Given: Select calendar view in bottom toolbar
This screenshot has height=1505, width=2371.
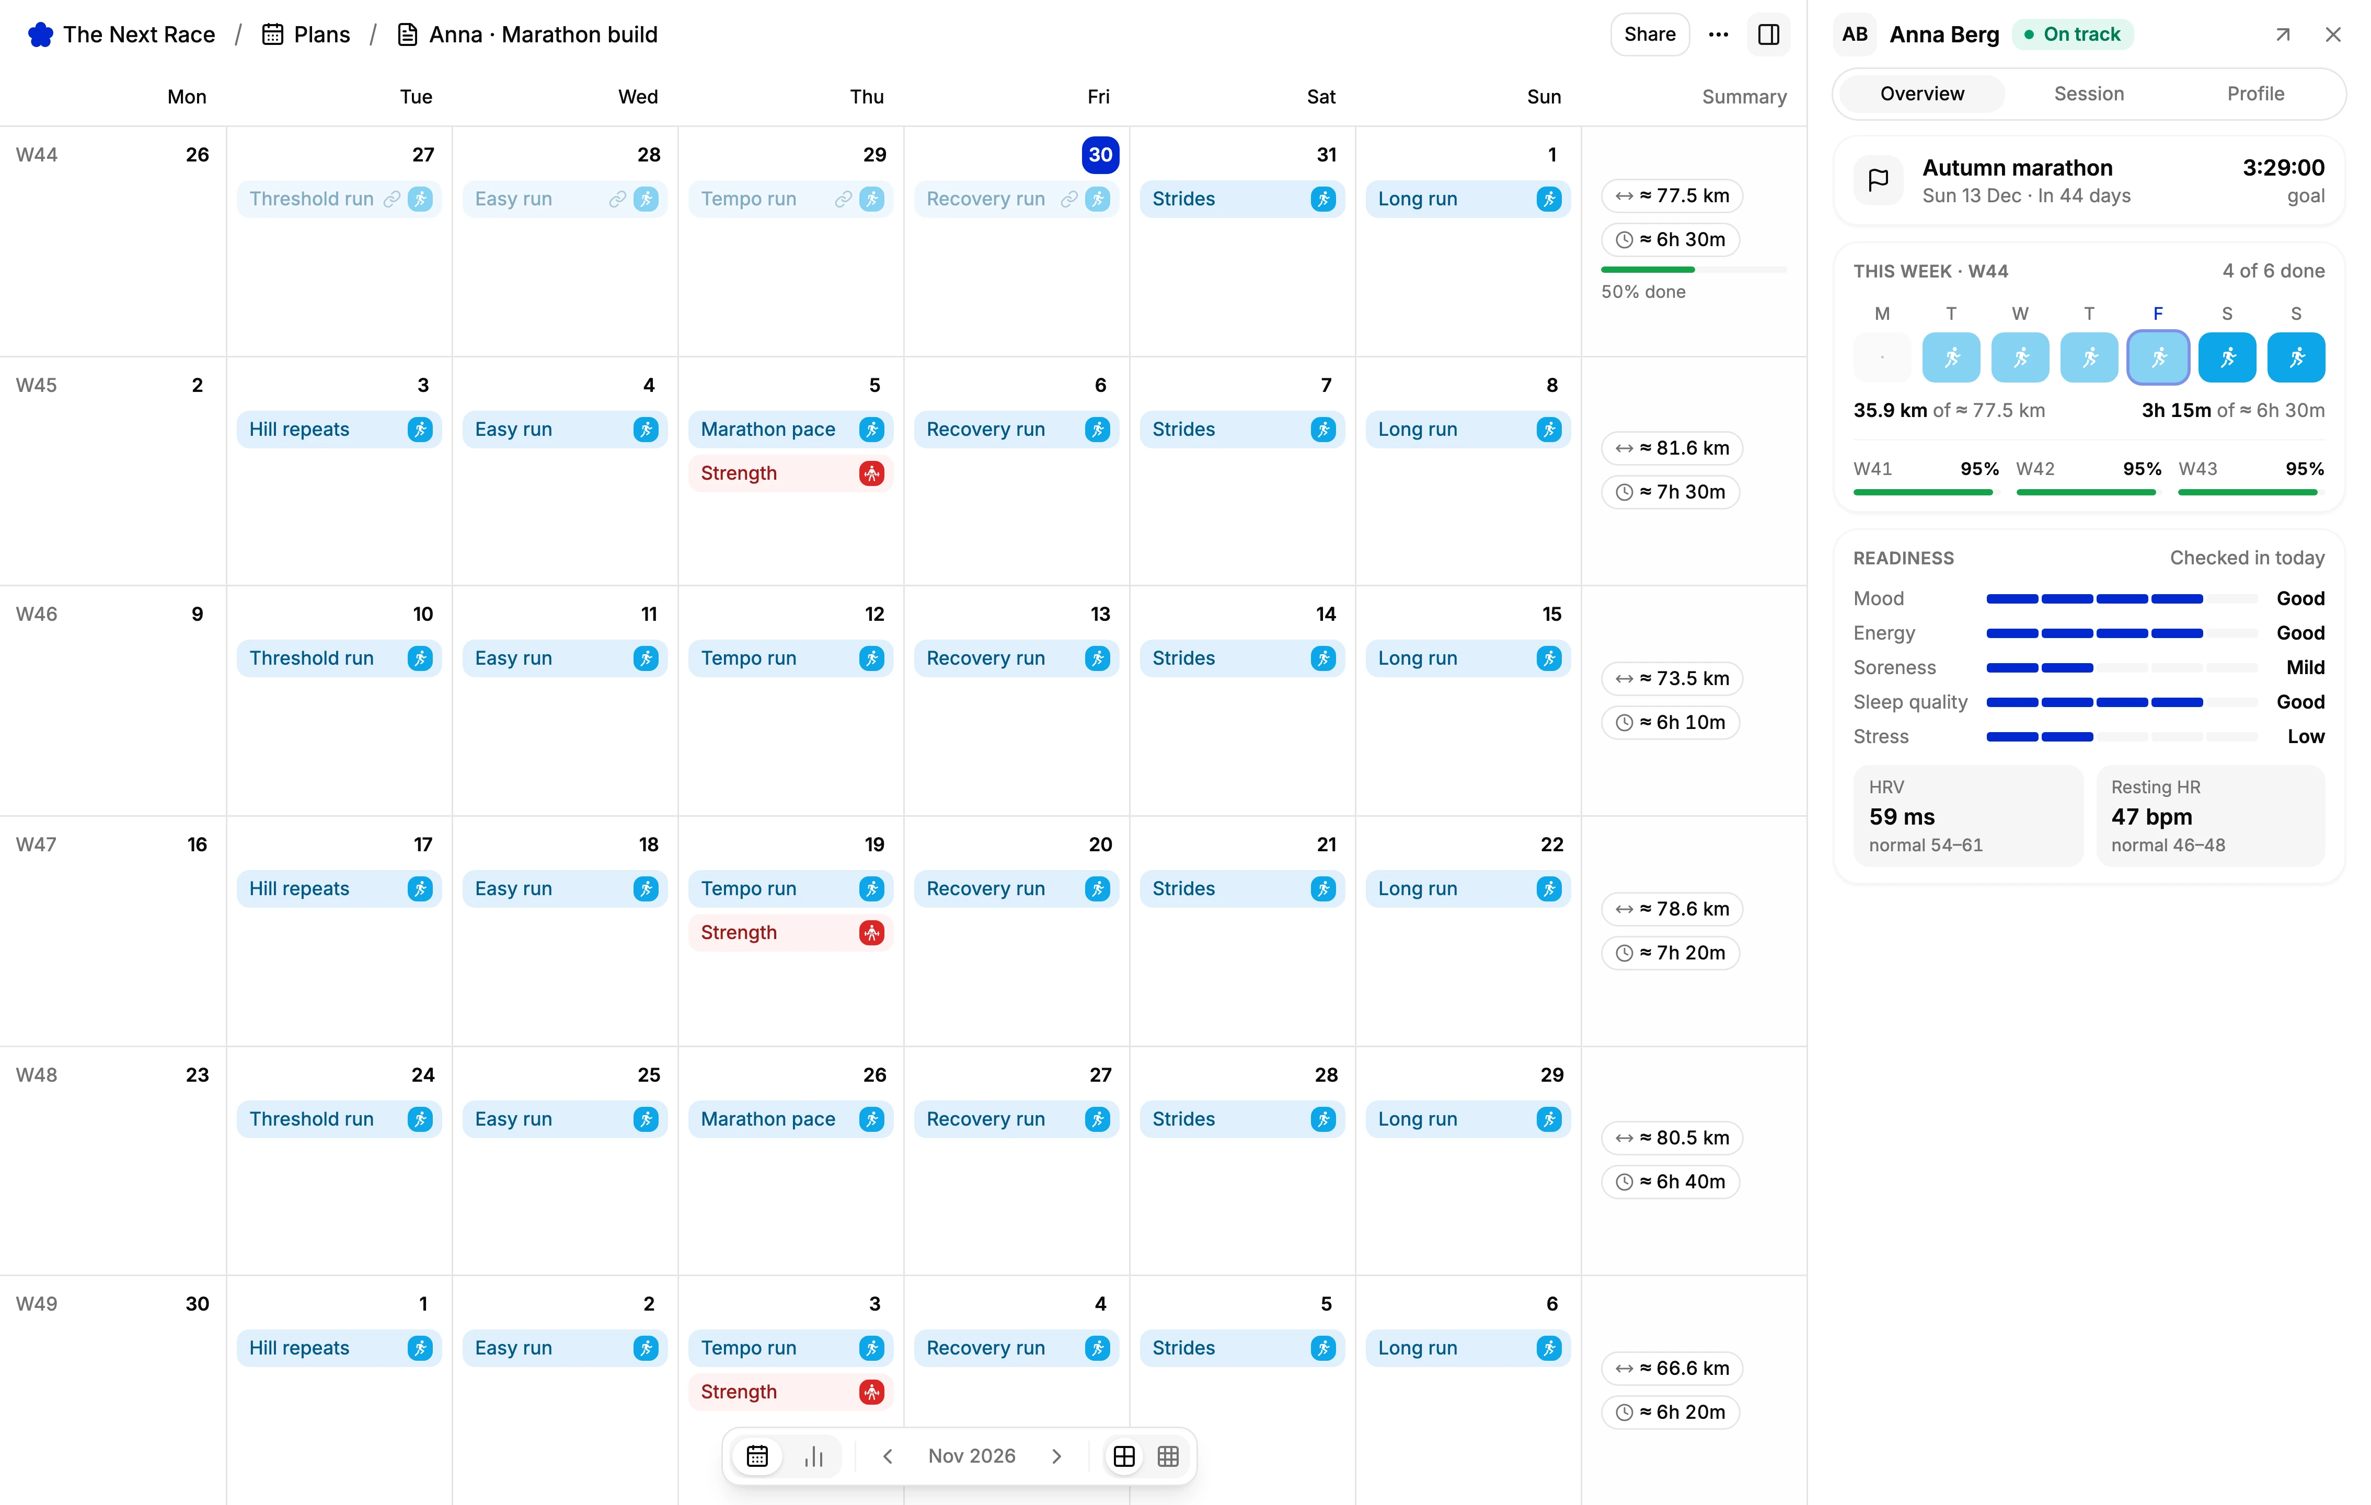Looking at the screenshot, I should point(756,1456).
